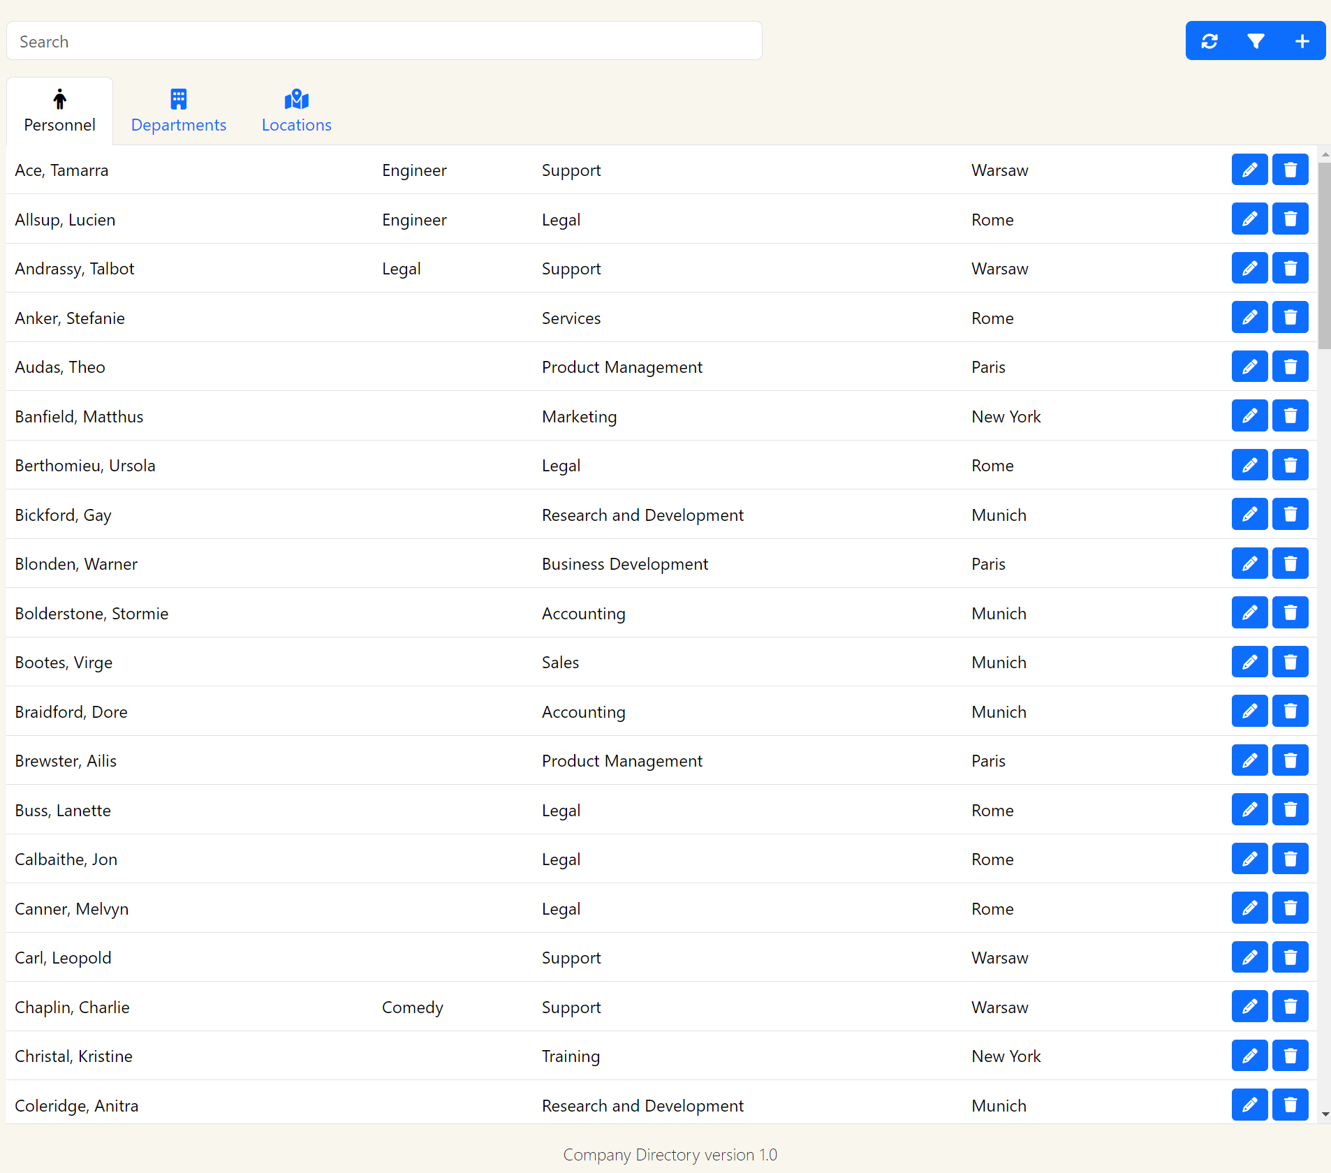Edit Theo Audas's record
The width and height of the screenshot is (1331, 1173).
(1249, 366)
